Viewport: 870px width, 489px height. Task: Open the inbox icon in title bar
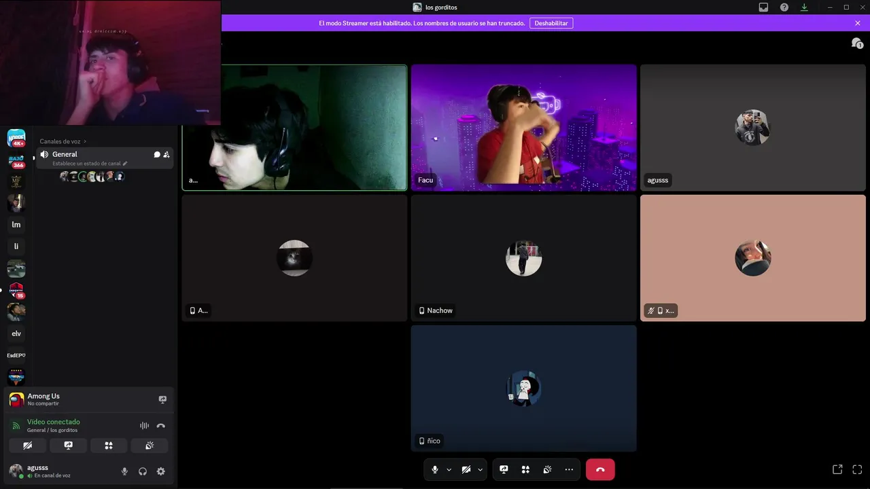[763, 7]
